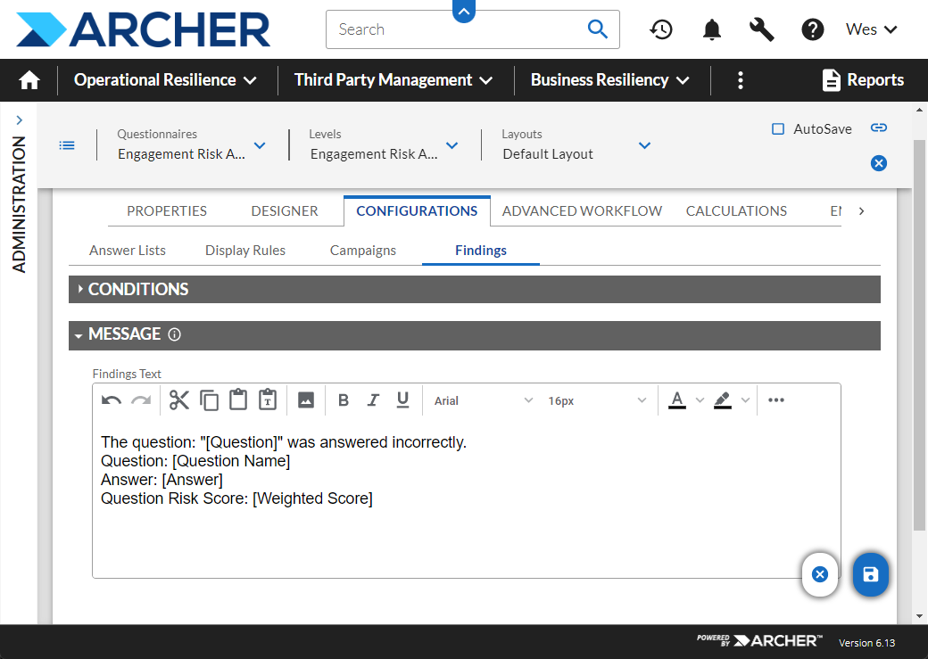Switch to the Designer tab
The image size is (928, 659).
pos(284,211)
